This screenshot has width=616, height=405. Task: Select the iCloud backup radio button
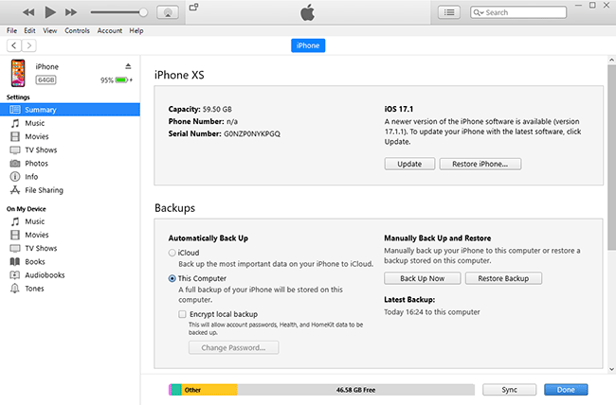[172, 253]
